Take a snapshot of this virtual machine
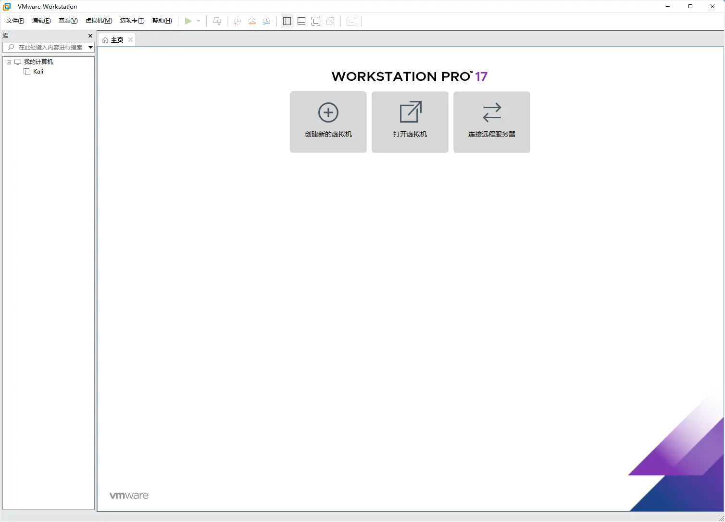Viewport: 725px width, 522px height. [x=237, y=21]
